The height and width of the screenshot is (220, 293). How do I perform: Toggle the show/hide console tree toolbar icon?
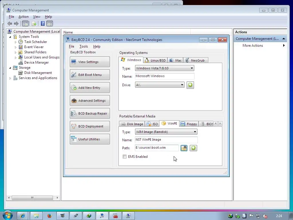(x=25, y=23)
